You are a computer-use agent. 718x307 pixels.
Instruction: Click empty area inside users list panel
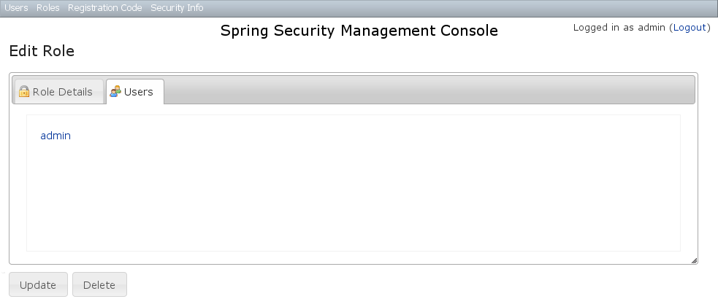tap(351, 197)
